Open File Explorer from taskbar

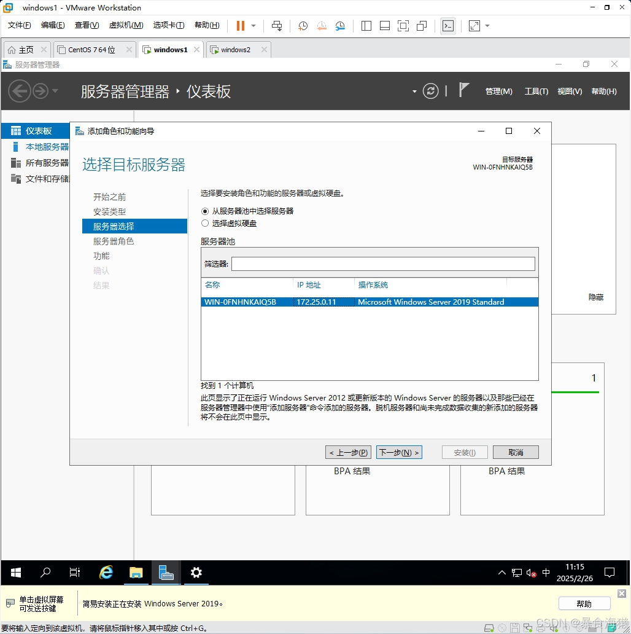[x=136, y=573]
